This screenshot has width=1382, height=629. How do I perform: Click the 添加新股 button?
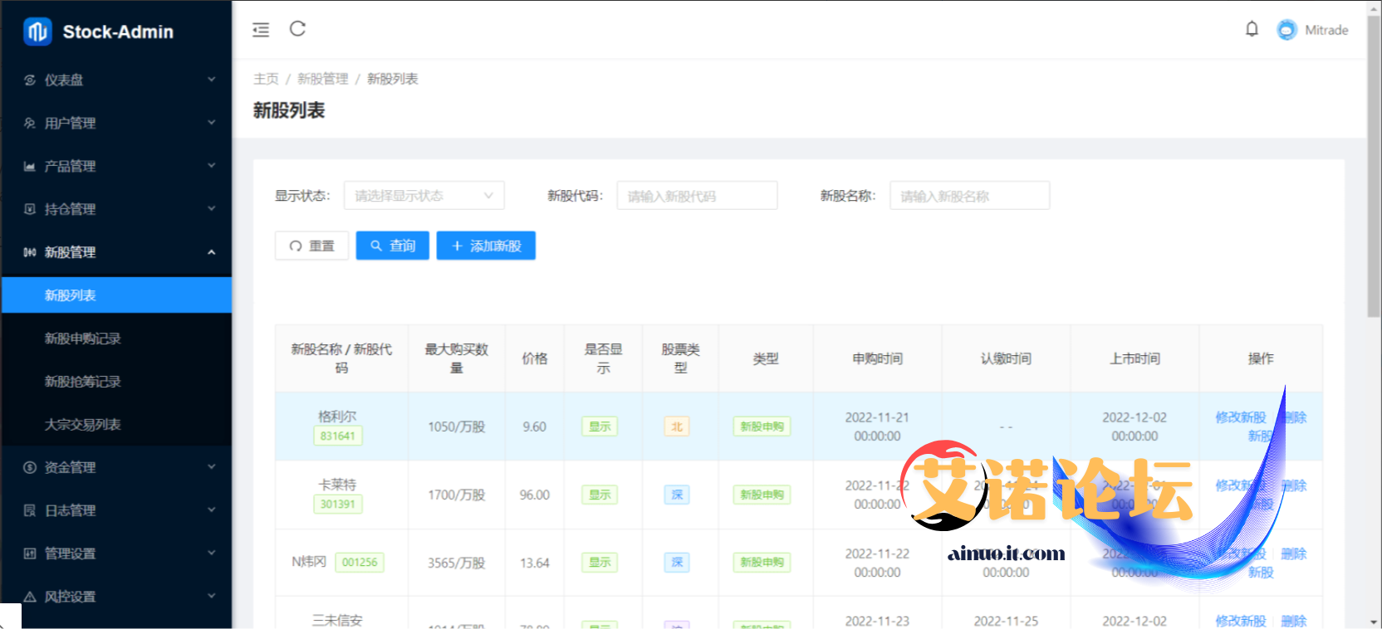point(486,246)
